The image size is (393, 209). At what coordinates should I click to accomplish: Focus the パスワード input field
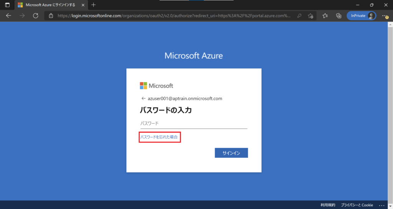tap(194, 123)
